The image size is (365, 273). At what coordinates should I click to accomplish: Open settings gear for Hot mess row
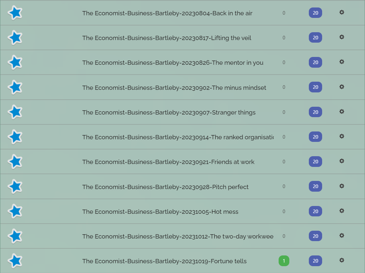342,211
